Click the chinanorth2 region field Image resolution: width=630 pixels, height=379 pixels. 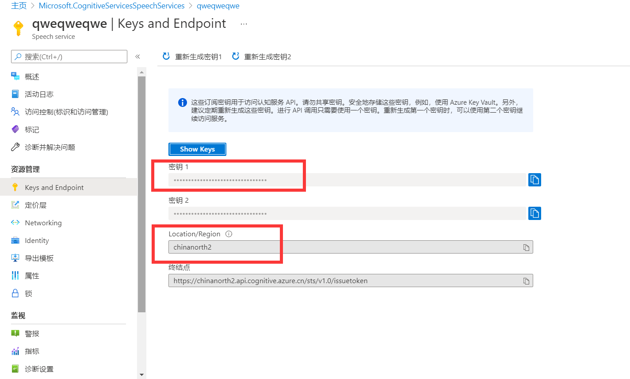point(351,247)
